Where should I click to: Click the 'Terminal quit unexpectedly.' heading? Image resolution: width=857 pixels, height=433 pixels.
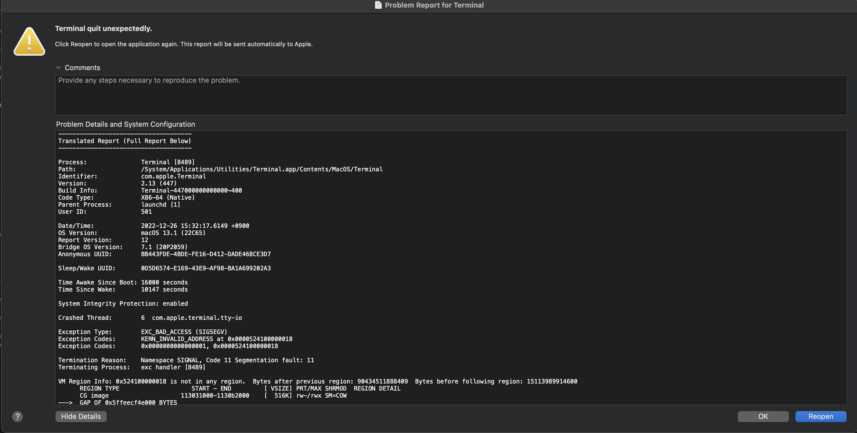click(103, 29)
